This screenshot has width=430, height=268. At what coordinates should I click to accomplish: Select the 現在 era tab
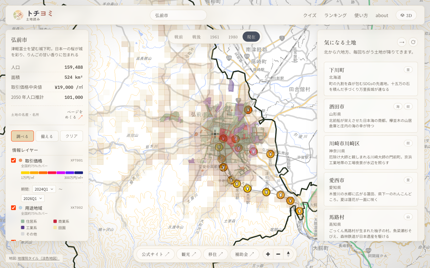tap(251, 37)
